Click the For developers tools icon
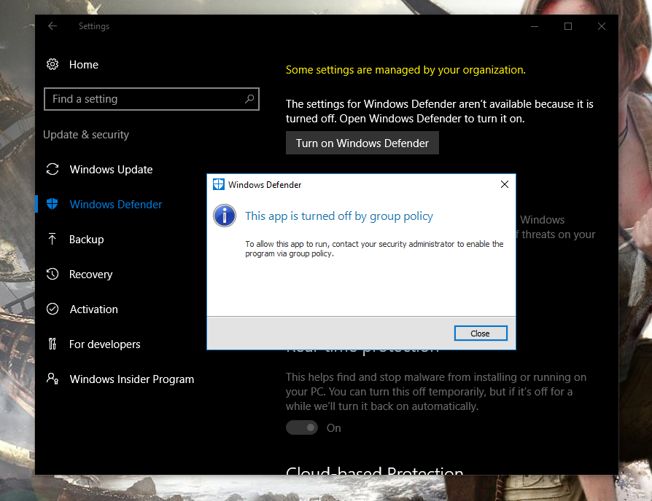Screen dimensions: 652x501 click(x=53, y=344)
